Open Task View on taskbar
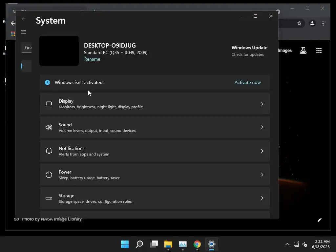 click(x=154, y=244)
